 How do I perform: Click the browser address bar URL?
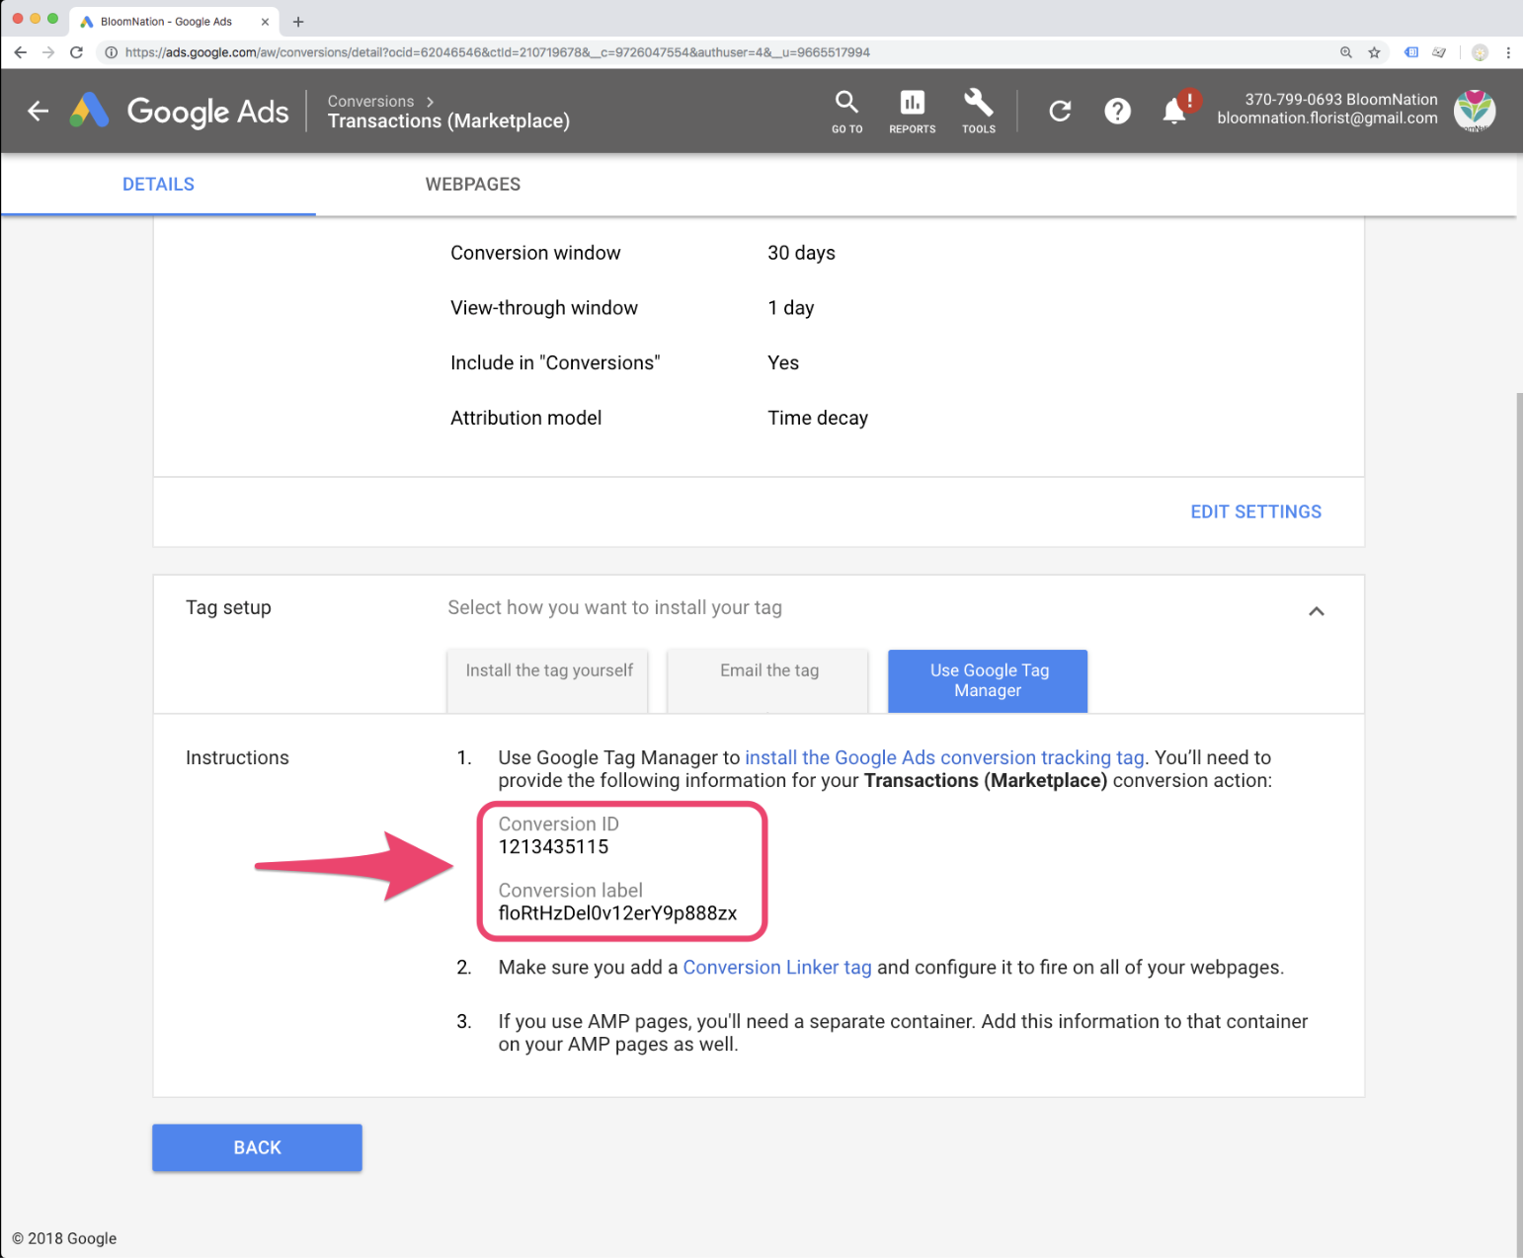(497, 52)
